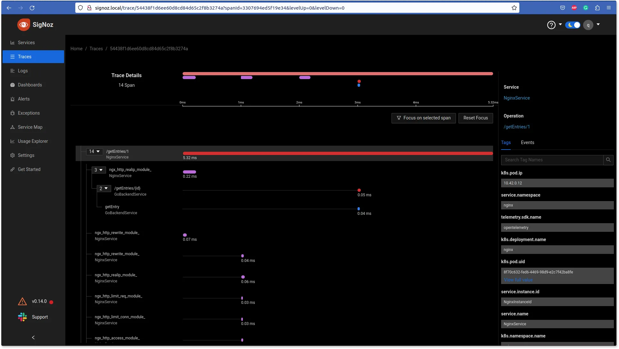
Task: Click the Dashboards sidebar icon
Action: click(x=12, y=85)
